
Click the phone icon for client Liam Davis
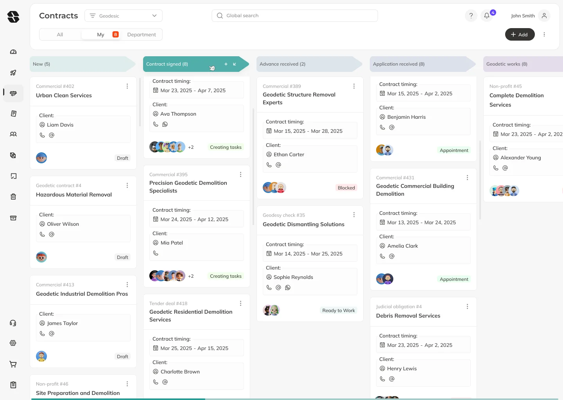click(42, 135)
